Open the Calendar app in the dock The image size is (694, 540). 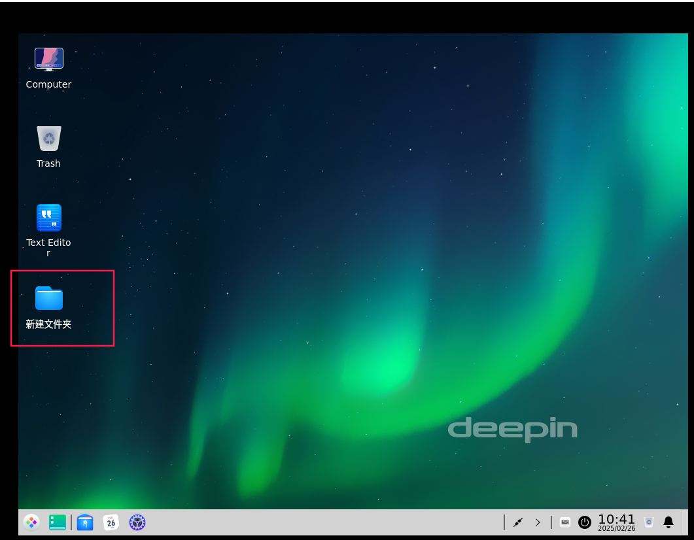click(x=111, y=522)
